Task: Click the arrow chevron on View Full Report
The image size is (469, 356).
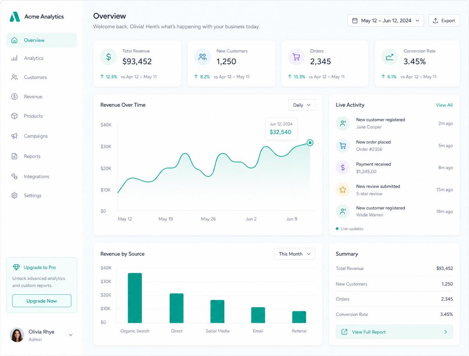Action: (x=446, y=332)
